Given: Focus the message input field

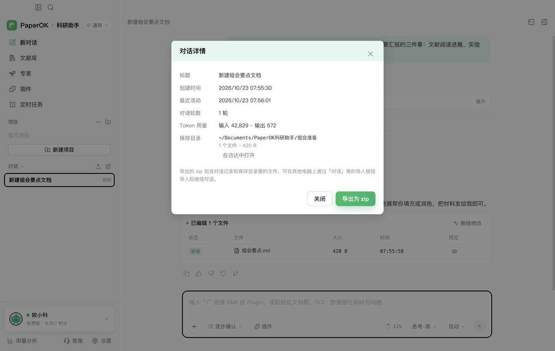Looking at the screenshot, I should pyautogui.click(x=337, y=302).
